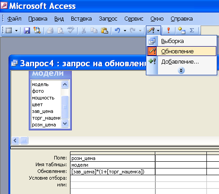
Task: Click the Обновление formula cell
Action: [x=113, y=172]
